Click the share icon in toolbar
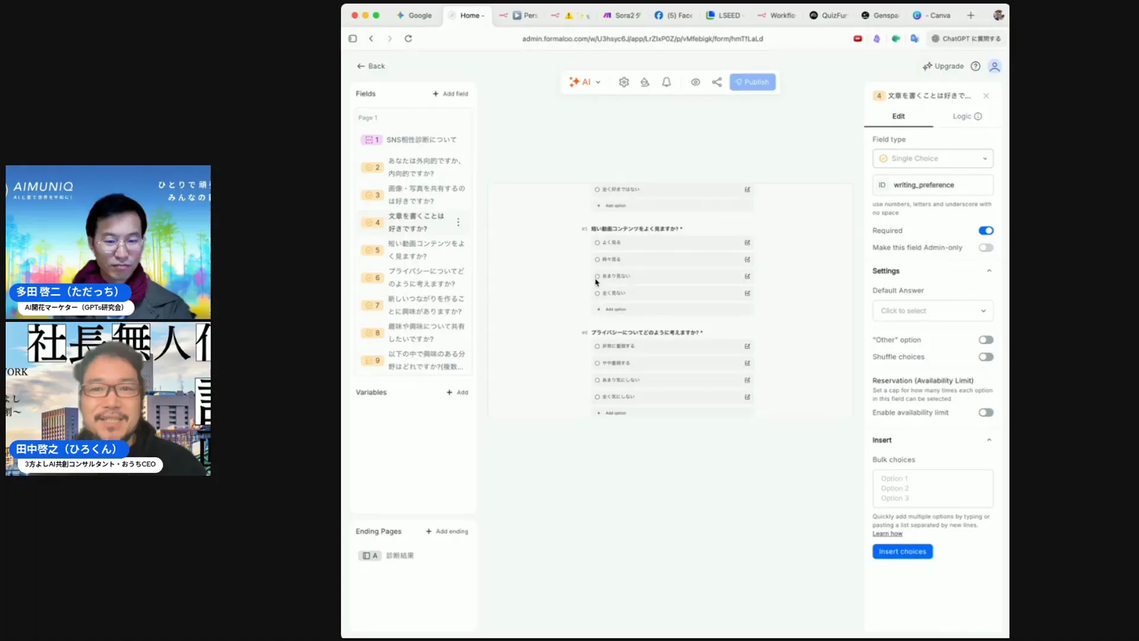Viewport: 1139px width, 641px height. tap(717, 82)
